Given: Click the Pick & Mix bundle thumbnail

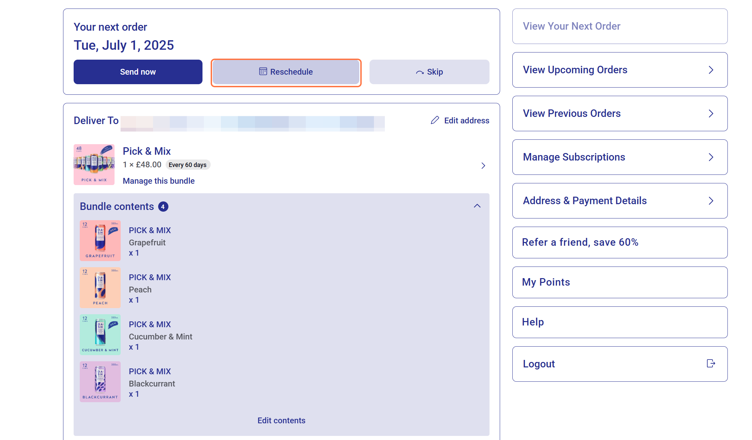Looking at the screenshot, I should [94, 165].
